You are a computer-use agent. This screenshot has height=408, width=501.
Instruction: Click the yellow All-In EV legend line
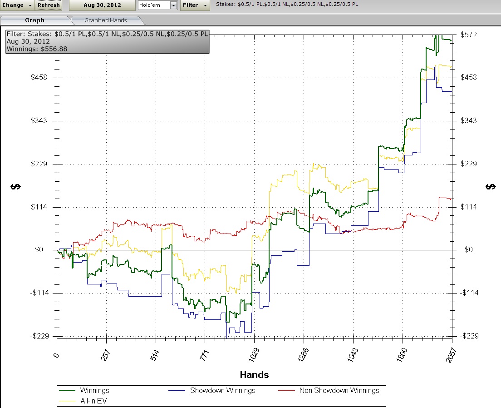tap(67, 401)
